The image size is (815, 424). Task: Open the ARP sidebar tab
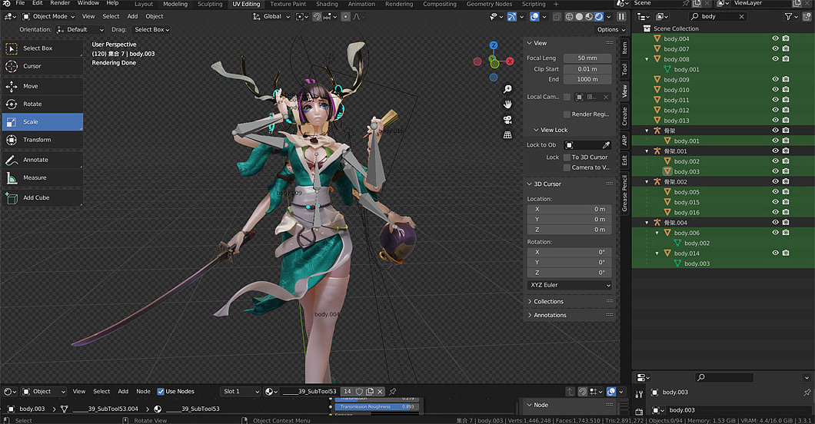[625, 140]
